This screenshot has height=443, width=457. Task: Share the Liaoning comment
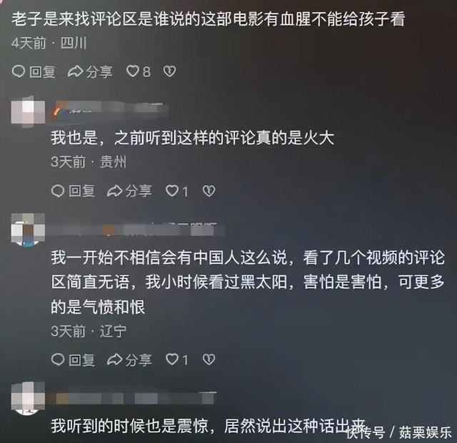pos(129,360)
